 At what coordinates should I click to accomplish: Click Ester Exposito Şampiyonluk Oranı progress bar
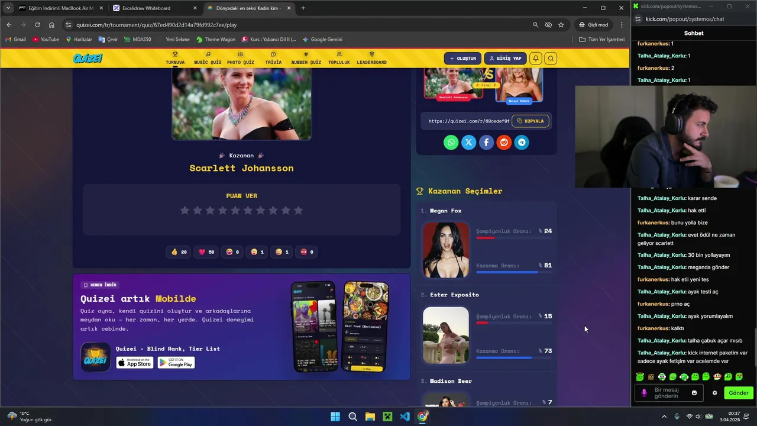[x=514, y=323]
